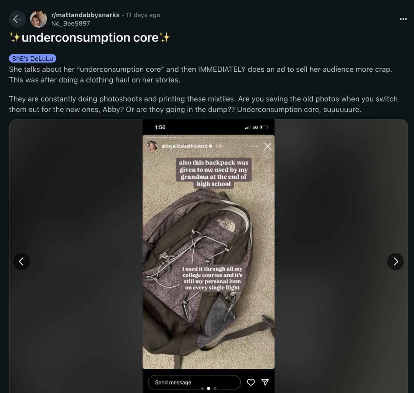The width and height of the screenshot is (414, 393).
Task: Open the backpack story image
Action: click(208, 252)
